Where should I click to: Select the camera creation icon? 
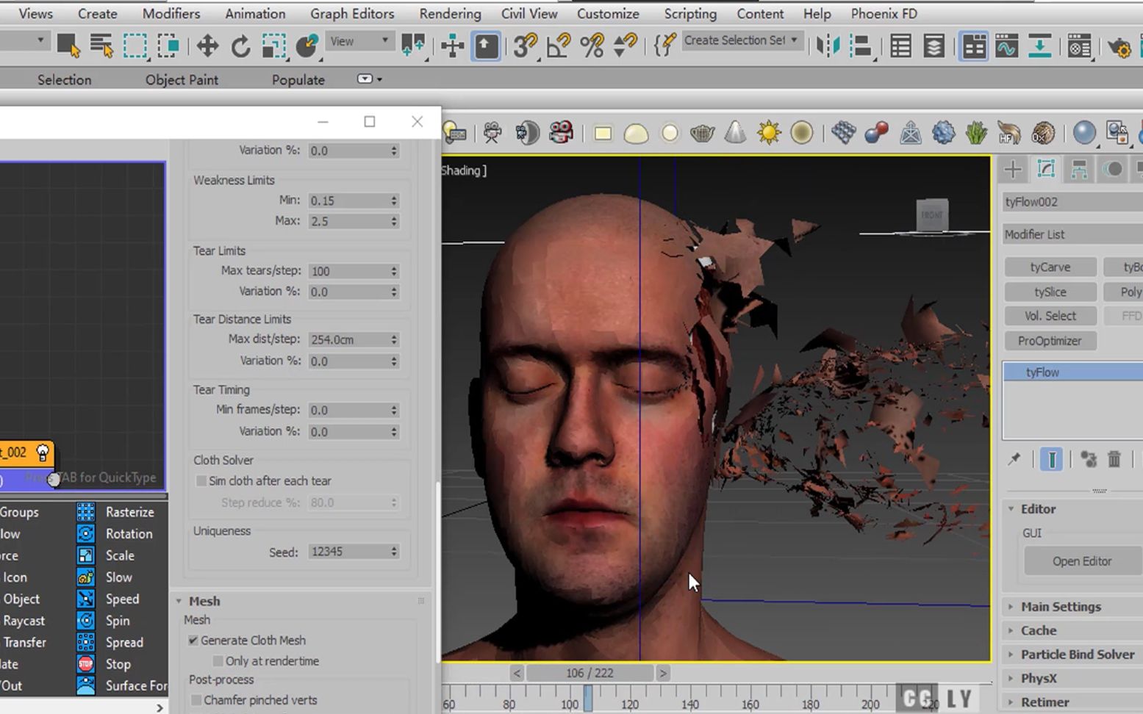[x=491, y=133]
